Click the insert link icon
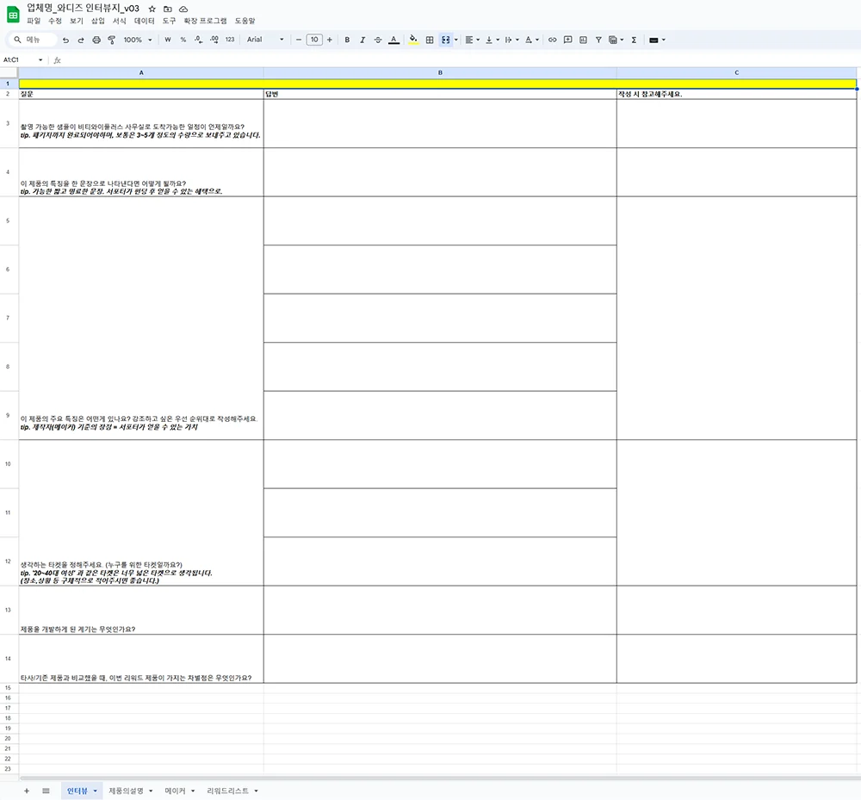861x800 pixels. [553, 40]
